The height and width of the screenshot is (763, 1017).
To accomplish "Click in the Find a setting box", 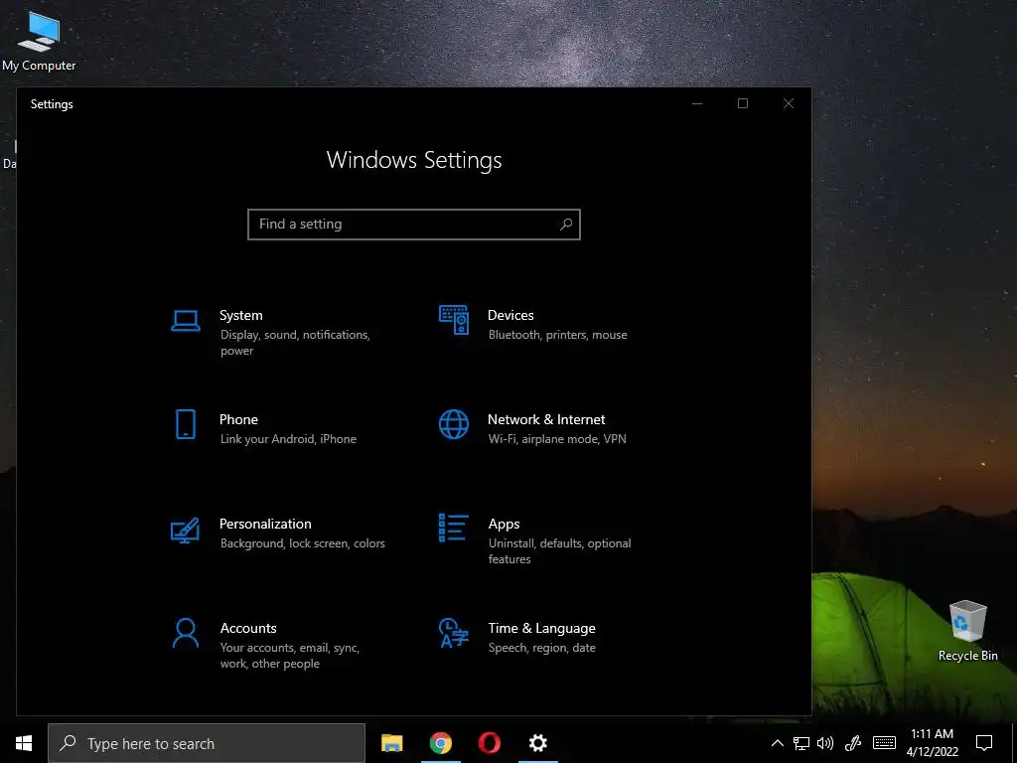I will 414,225.
